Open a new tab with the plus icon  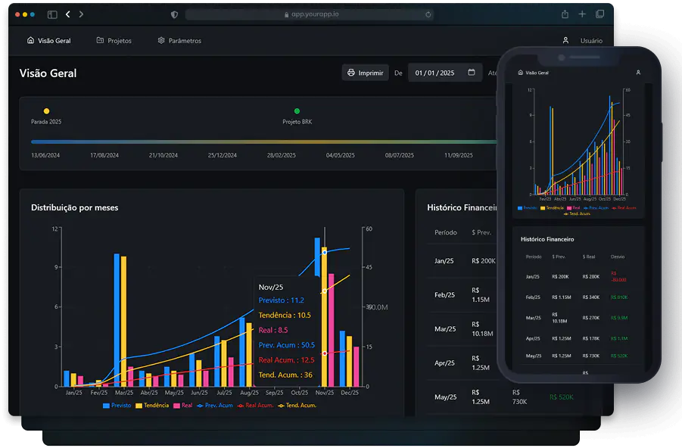point(582,14)
